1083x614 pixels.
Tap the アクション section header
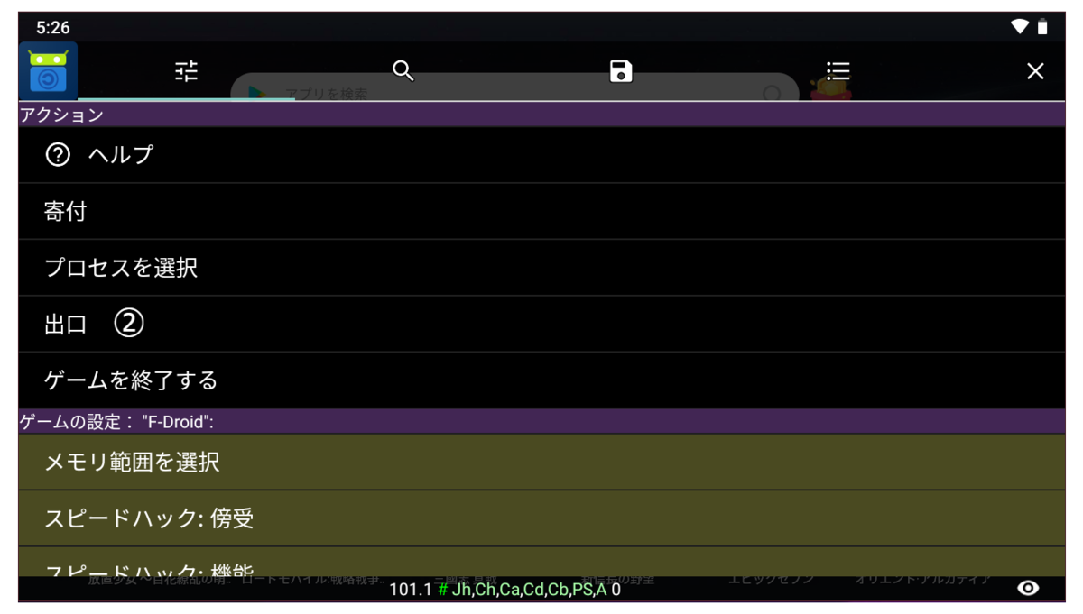click(541, 115)
